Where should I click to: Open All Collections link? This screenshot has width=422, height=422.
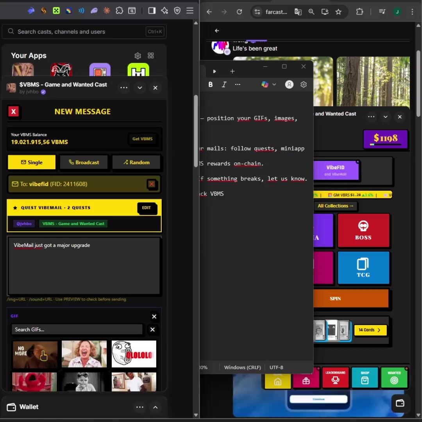[x=335, y=206]
